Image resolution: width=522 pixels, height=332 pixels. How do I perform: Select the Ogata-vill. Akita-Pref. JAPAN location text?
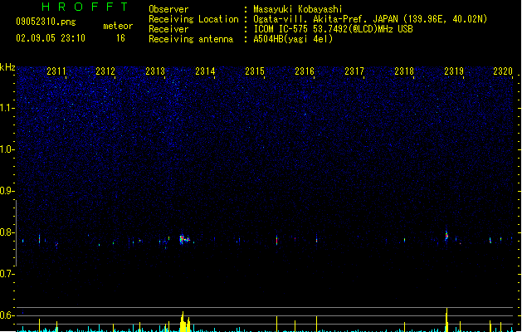370,19
